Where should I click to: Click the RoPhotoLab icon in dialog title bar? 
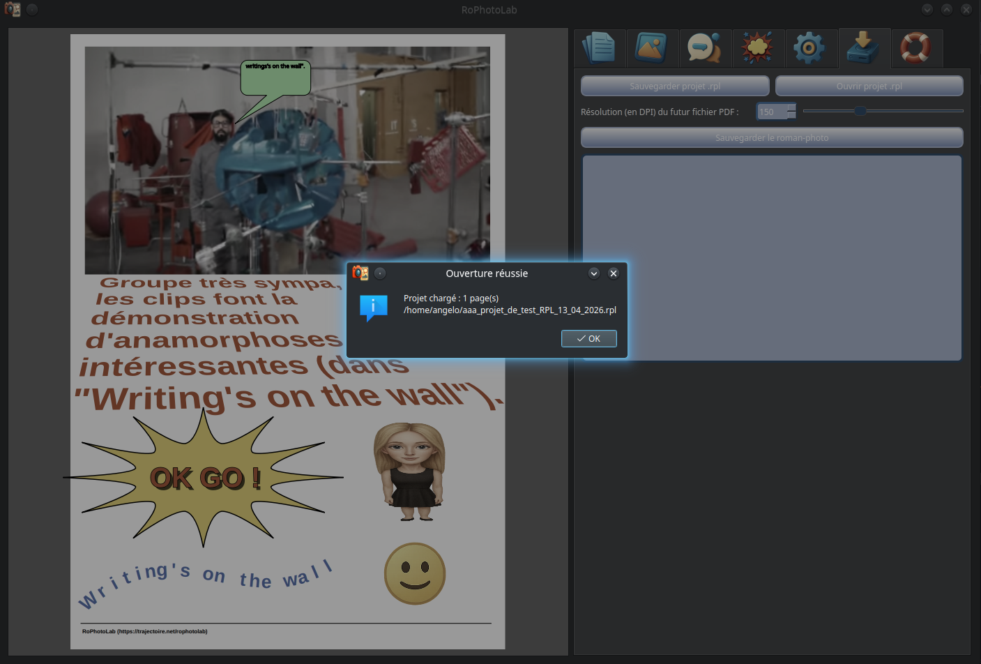click(360, 273)
